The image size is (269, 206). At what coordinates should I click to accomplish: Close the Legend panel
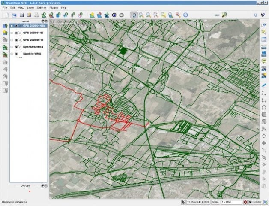pos(46,21)
